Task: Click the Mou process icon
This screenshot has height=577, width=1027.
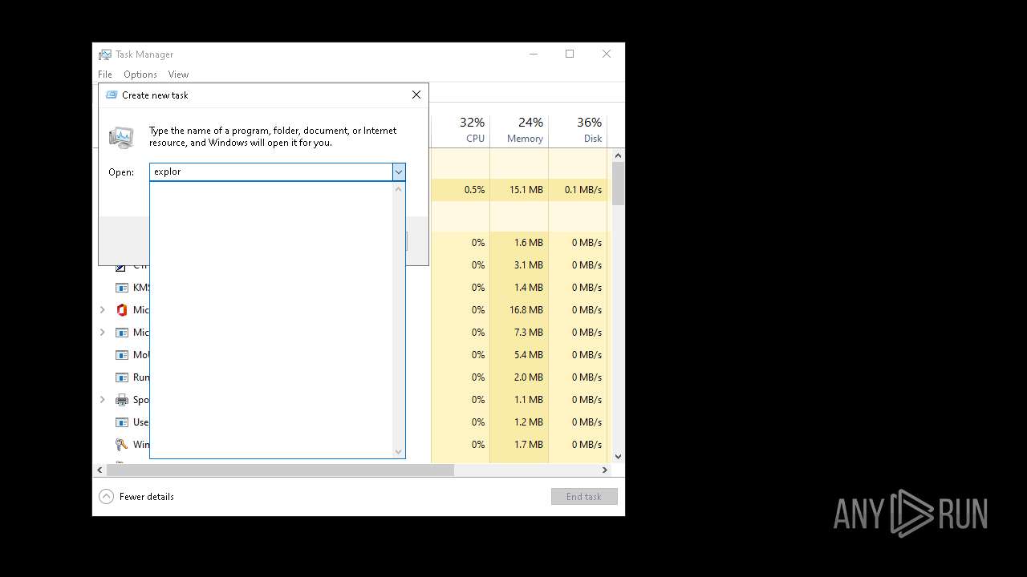Action: click(x=122, y=355)
